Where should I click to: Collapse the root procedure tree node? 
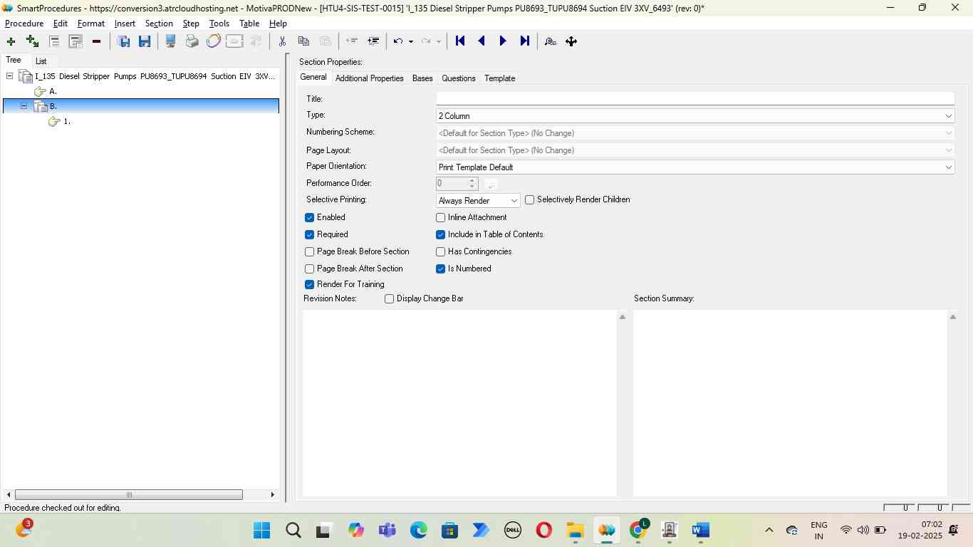click(9, 76)
